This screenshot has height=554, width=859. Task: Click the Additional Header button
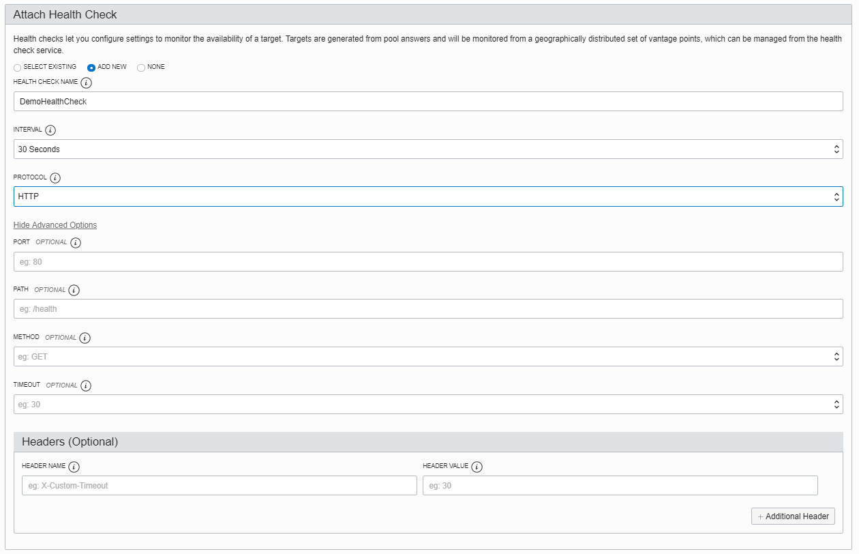point(793,516)
